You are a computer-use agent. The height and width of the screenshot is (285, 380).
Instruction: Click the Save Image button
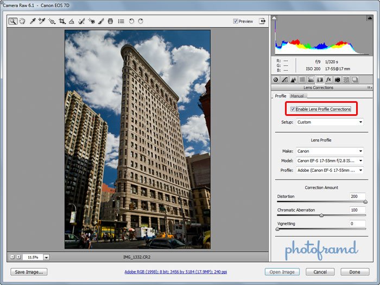point(29,272)
